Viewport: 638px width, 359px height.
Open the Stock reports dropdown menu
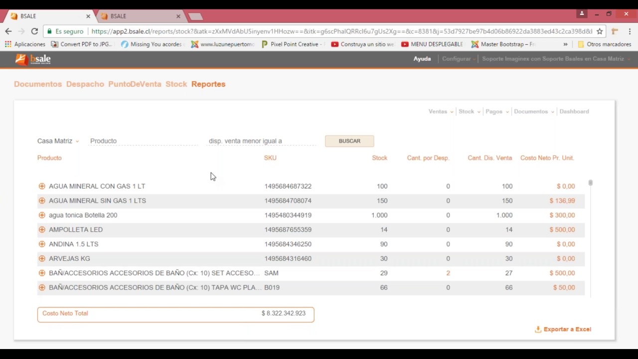[x=469, y=112]
